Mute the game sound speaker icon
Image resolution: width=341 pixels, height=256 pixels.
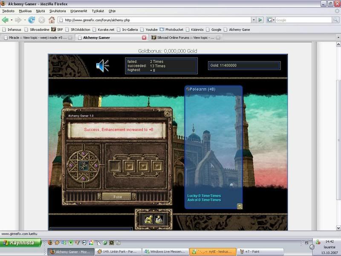coord(102,66)
